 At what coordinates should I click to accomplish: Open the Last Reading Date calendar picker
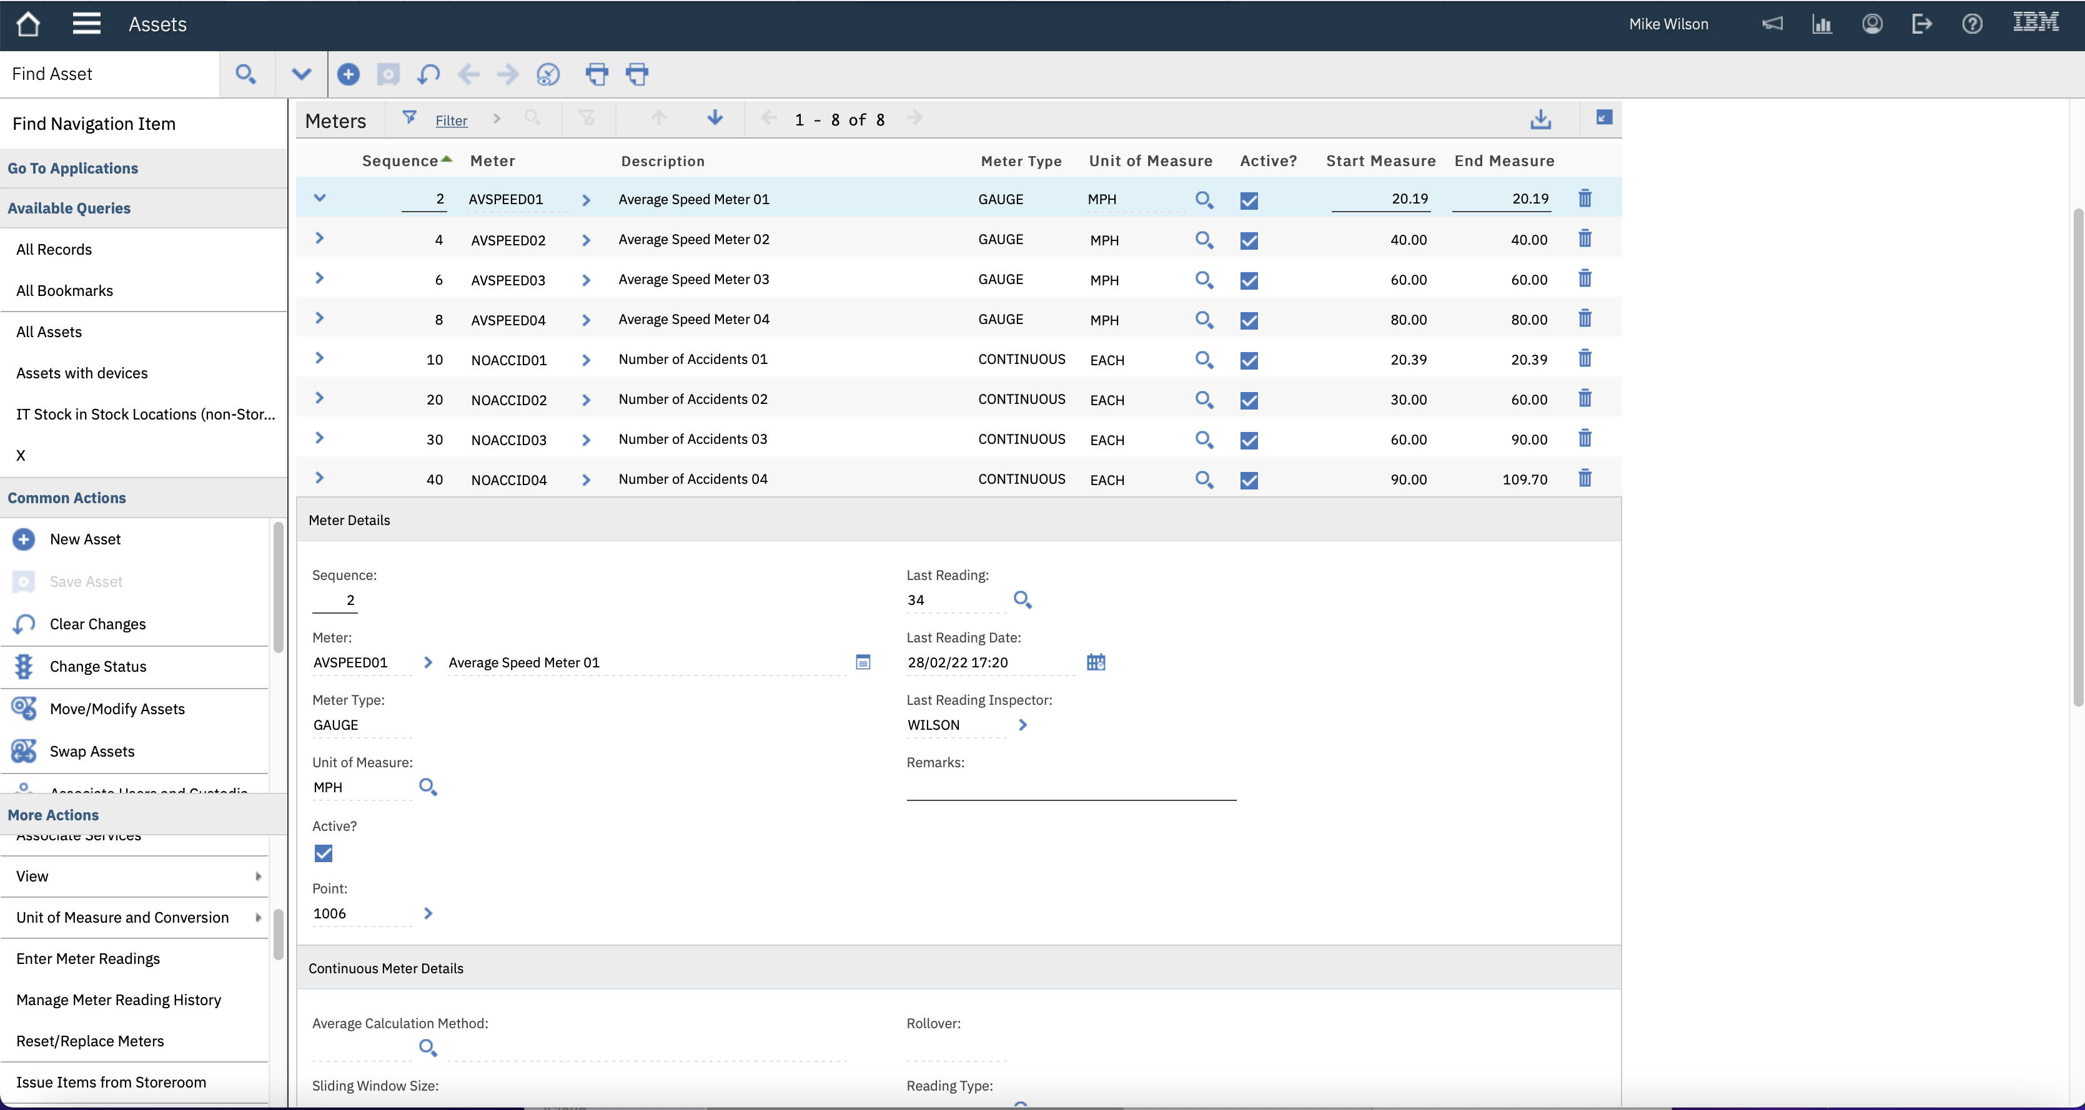pos(1095,662)
